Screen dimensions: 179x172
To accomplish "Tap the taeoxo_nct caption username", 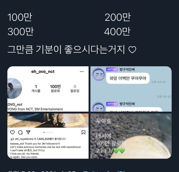I will tap(17, 144).
